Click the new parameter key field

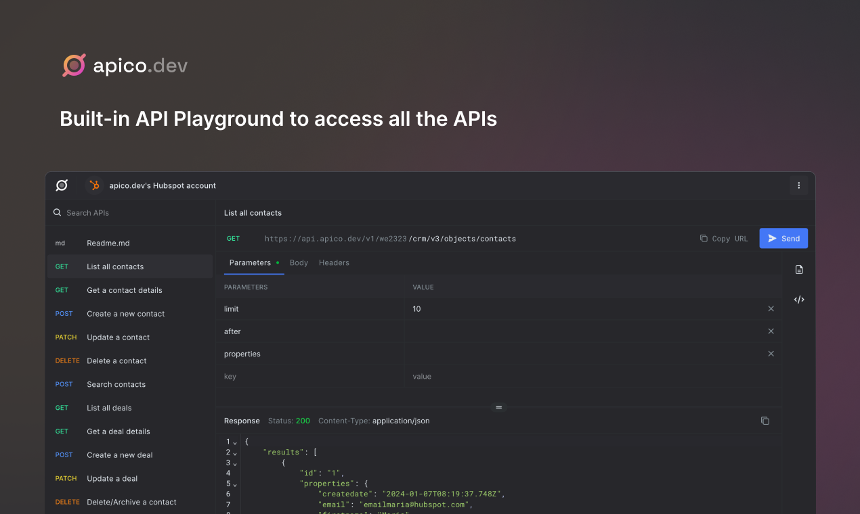point(310,376)
